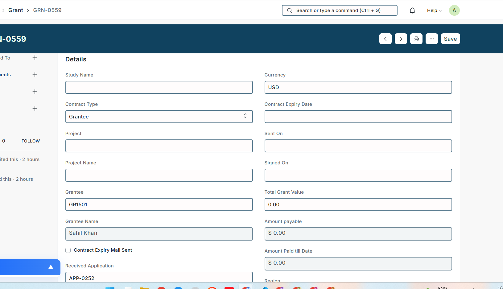Screen dimensions: 503x289
Task: Click the Total Grant Value field
Action: coord(358,204)
